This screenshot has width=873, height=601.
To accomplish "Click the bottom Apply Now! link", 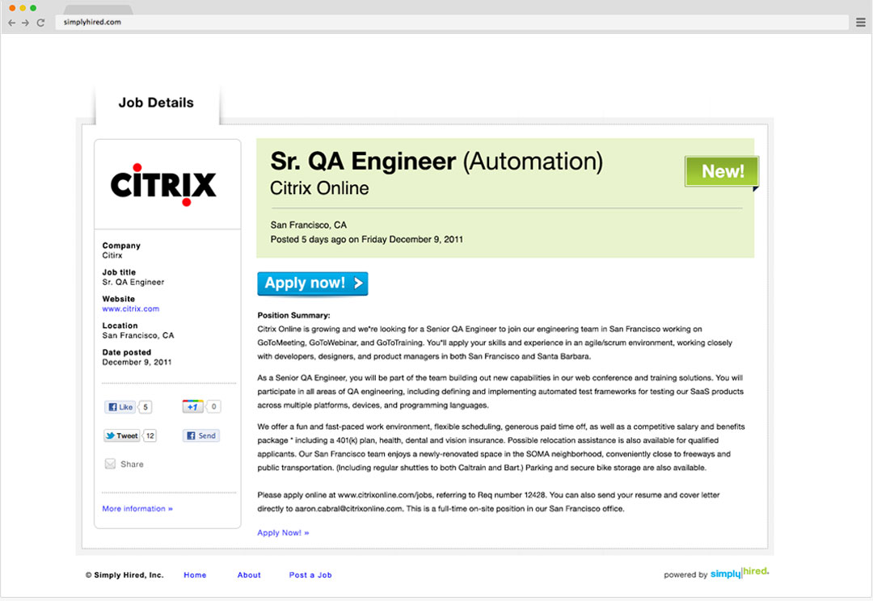I will click(283, 532).
